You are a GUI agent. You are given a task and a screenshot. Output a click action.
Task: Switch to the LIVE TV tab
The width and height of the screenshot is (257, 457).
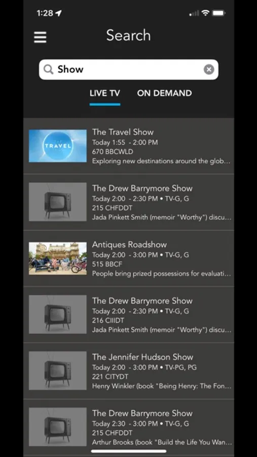tap(105, 93)
